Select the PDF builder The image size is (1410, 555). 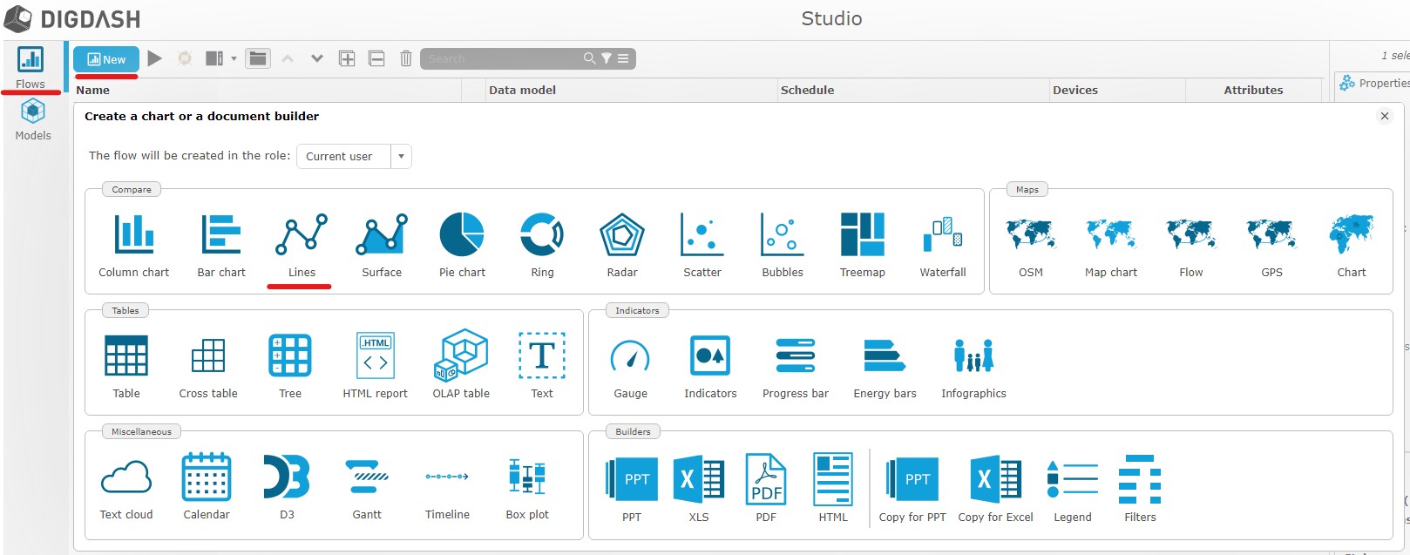pos(766,487)
